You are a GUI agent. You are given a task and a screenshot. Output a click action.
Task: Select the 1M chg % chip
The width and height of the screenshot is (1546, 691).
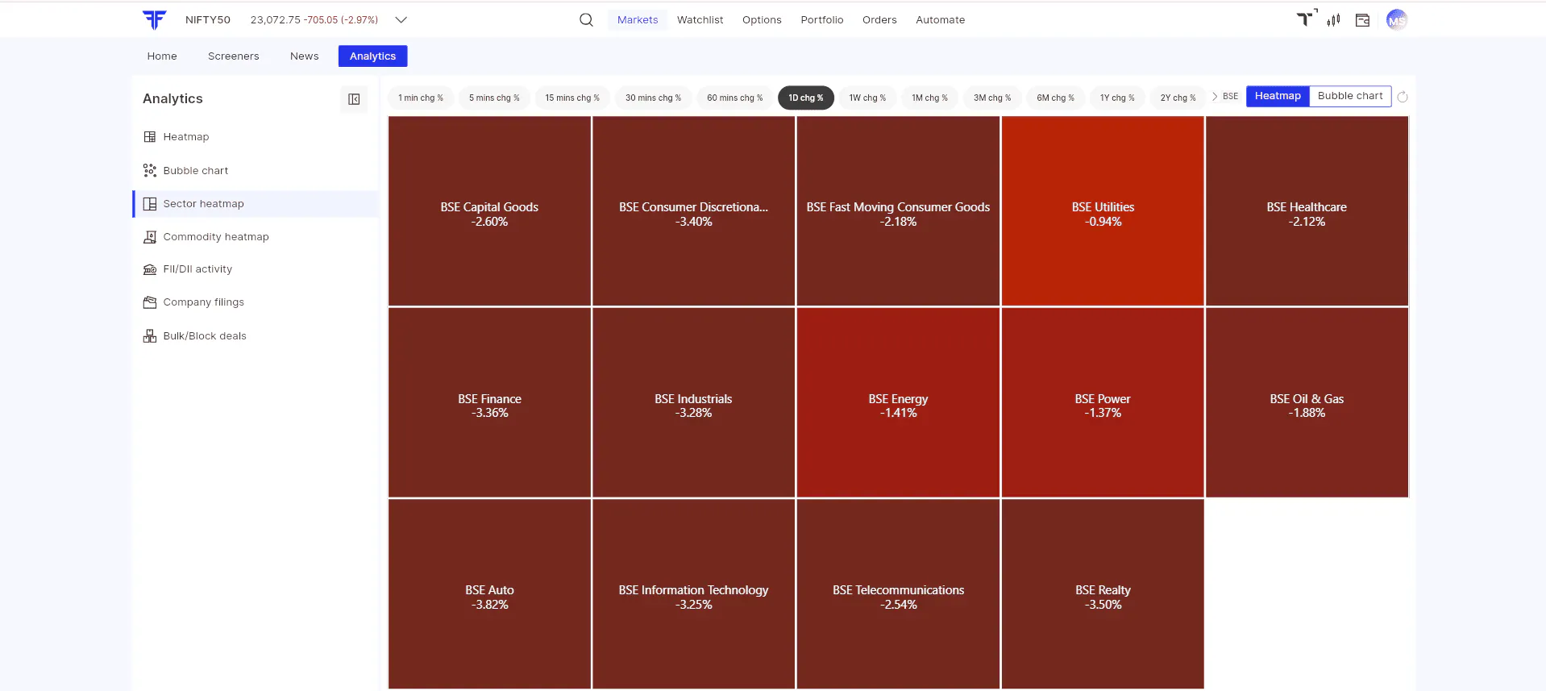[929, 98]
